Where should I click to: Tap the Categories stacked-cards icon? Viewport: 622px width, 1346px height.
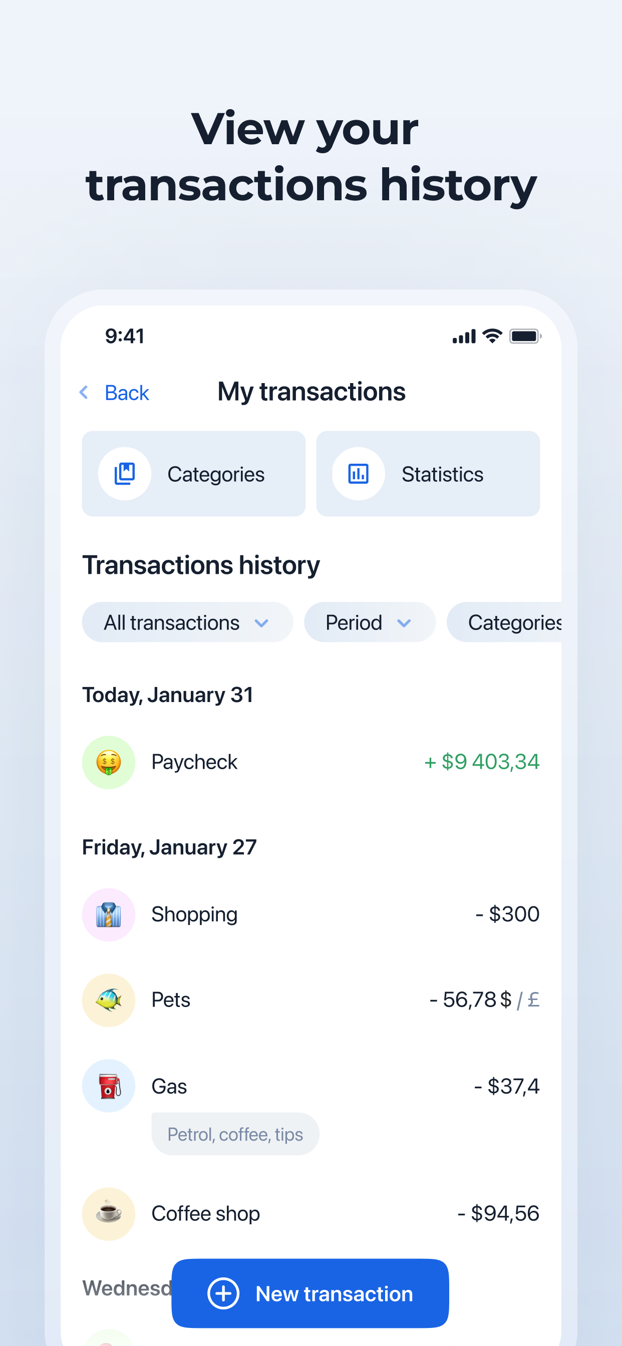124,473
